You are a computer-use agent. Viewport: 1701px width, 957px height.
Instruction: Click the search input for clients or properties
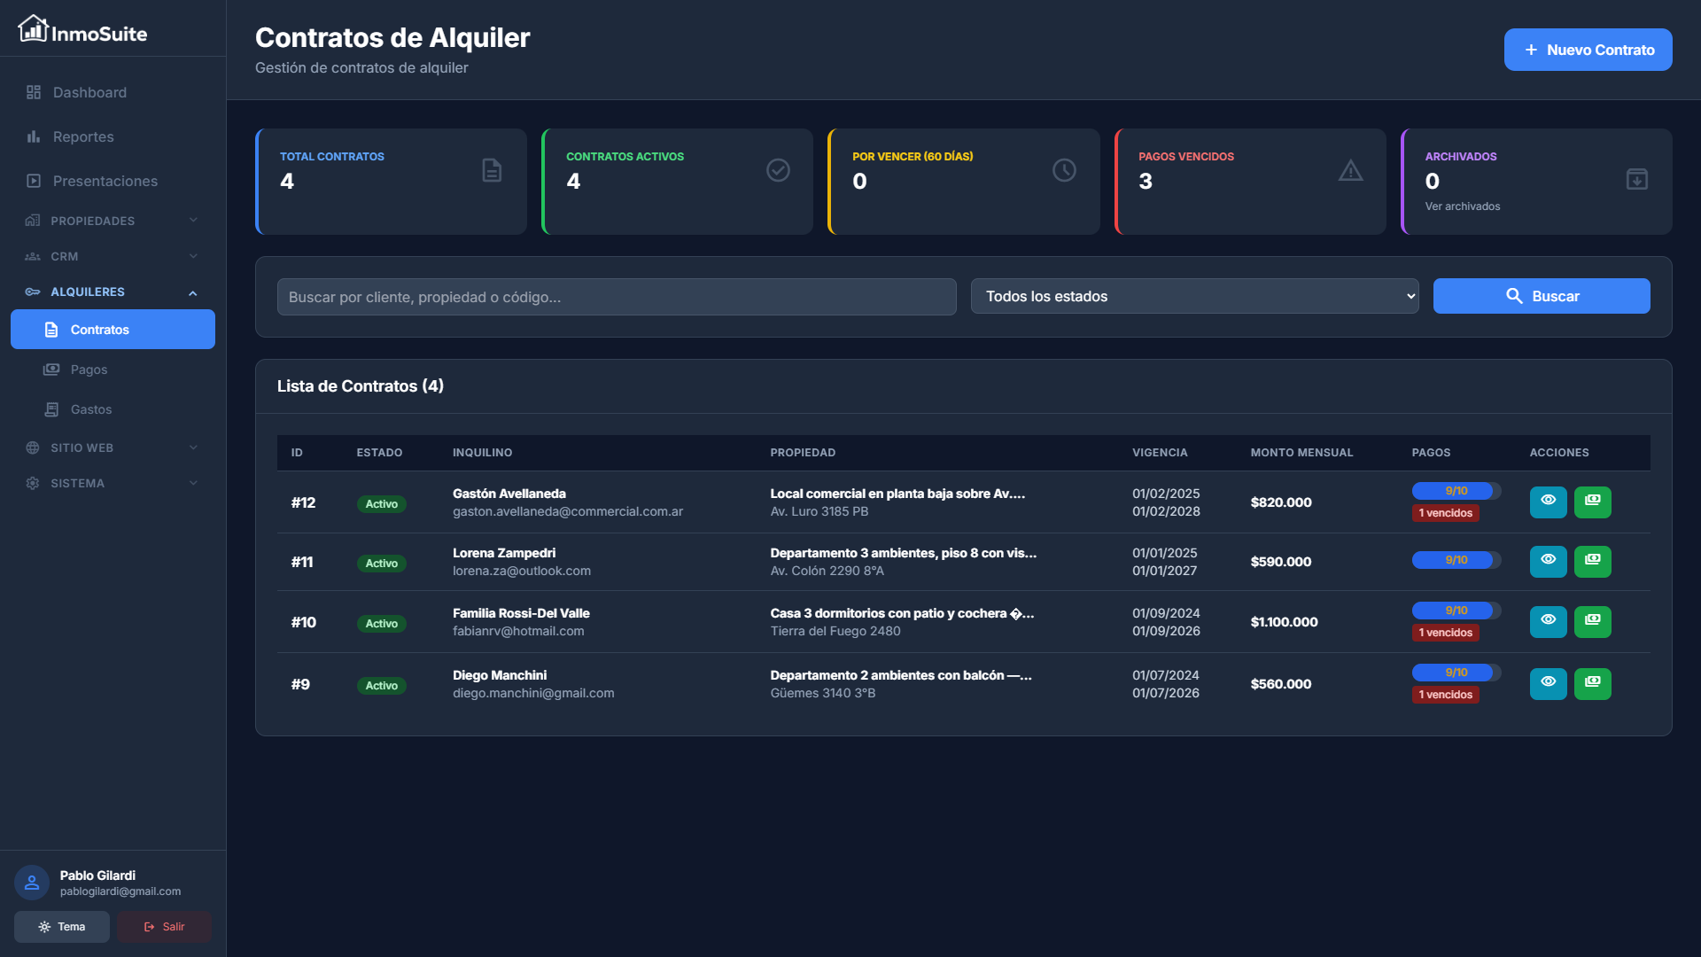point(617,296)
